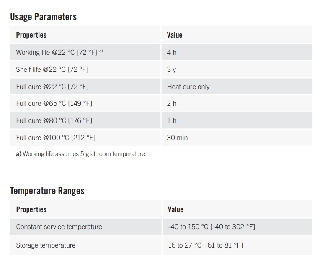
Task: Select the Storage temperature label
Action: click(46, 245)
